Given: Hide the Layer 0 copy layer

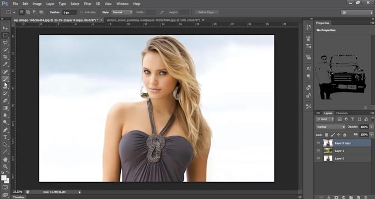Looking at the screenshot, I should 318,143.
